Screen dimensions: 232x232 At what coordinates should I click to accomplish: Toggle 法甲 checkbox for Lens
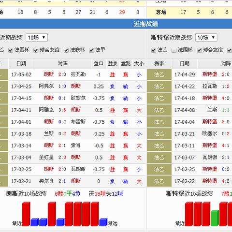[x=91, y=50]
